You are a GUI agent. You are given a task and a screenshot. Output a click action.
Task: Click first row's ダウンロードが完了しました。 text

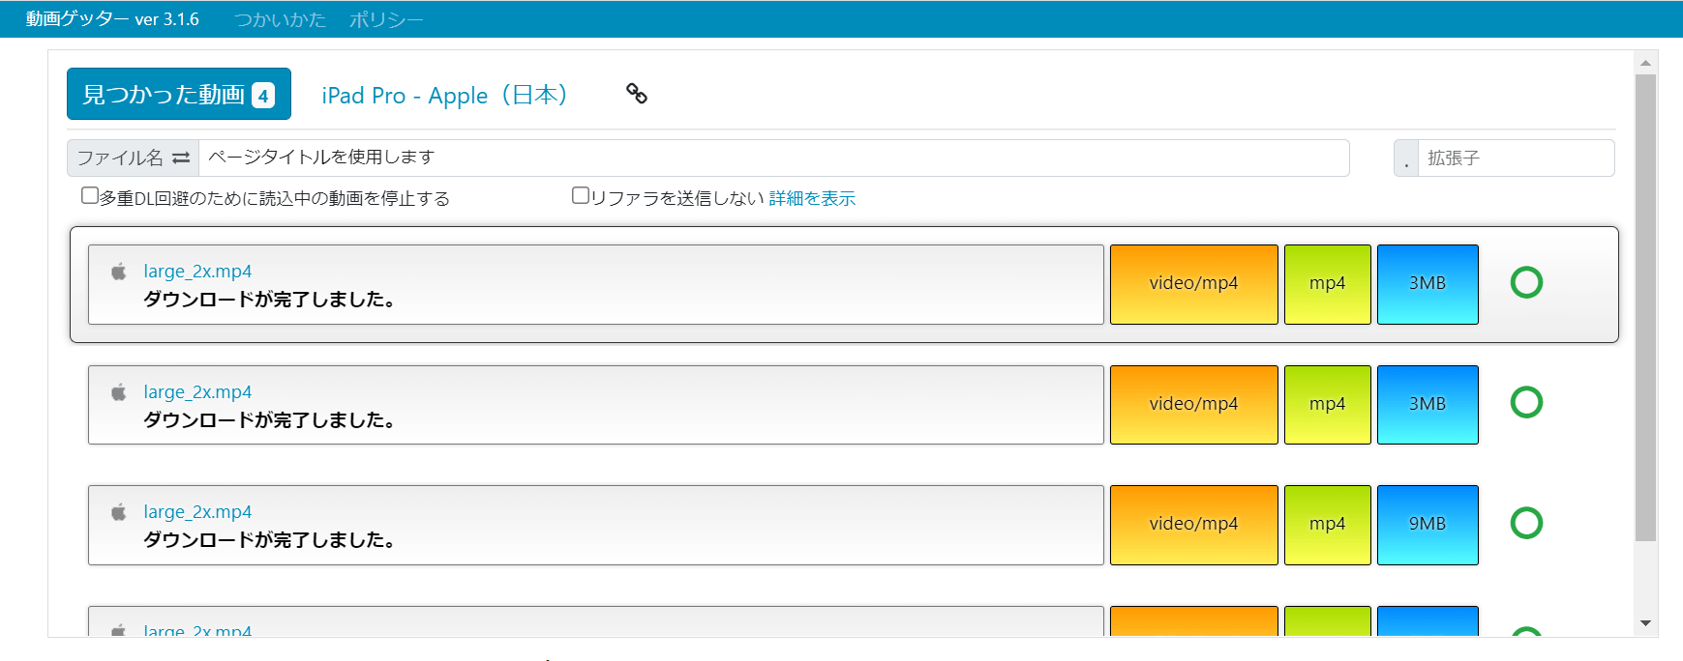point(269,300)
